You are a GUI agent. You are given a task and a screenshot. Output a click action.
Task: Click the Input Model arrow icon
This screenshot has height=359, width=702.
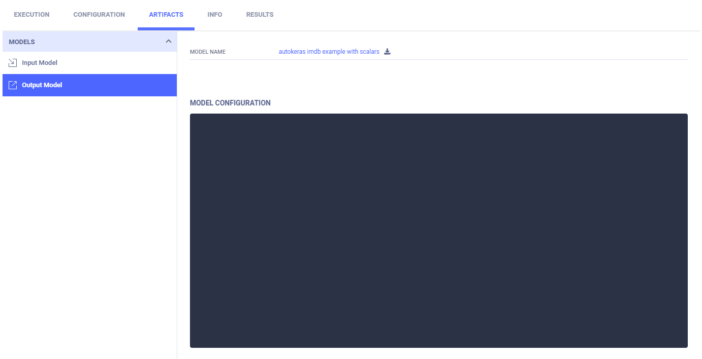[13, 63]
